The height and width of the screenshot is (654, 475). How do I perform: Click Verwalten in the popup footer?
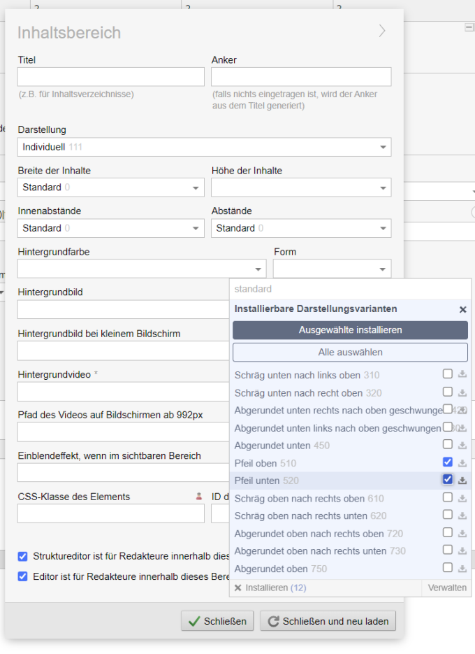[447, 588]
